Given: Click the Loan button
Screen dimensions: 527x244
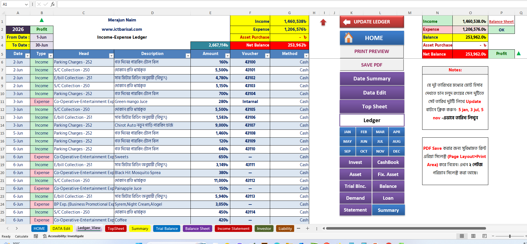Looking at the screenshot, I should point(388,198).
